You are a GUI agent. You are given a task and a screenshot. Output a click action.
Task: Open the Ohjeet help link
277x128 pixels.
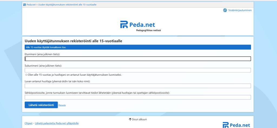(29, 123)
